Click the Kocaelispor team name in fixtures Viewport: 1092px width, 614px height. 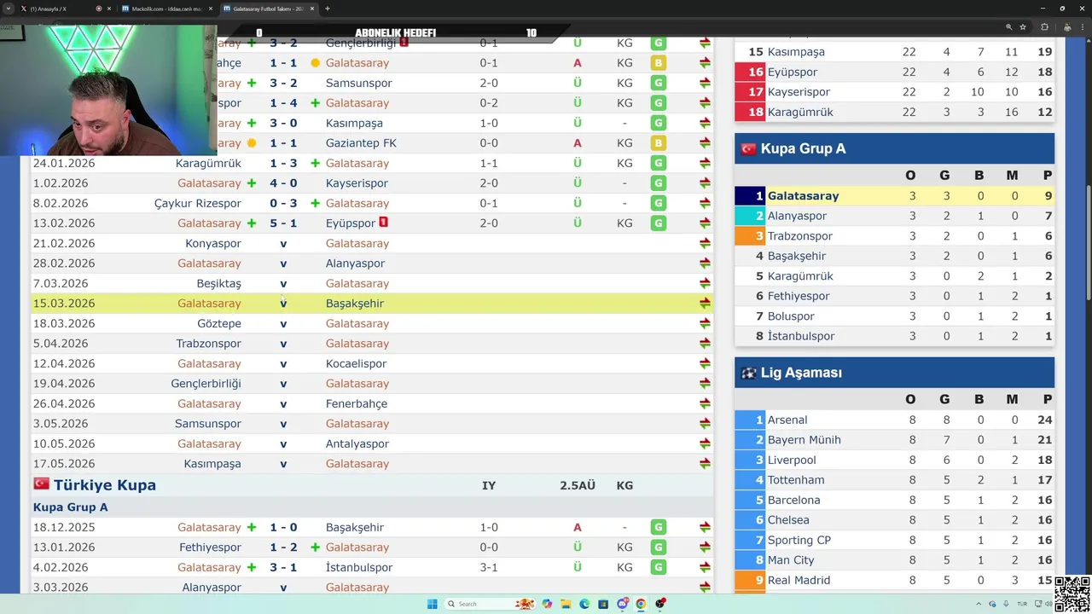pyautogui.click(x=356, y=363)
